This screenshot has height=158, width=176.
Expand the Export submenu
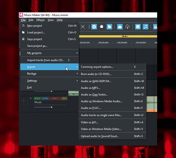[49, 67]
